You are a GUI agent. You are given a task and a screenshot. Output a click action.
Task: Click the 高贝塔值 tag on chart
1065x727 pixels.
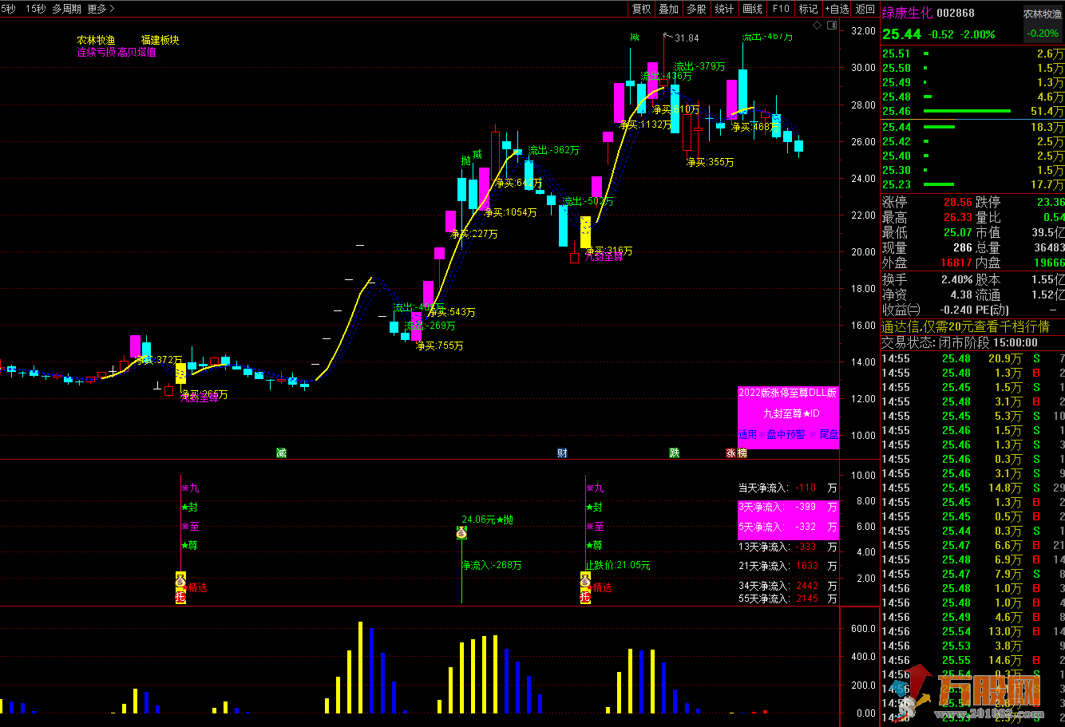(x=137, y=53)
